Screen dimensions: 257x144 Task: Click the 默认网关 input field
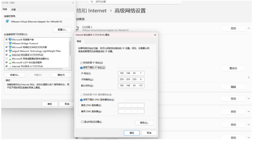pos(131,86)
